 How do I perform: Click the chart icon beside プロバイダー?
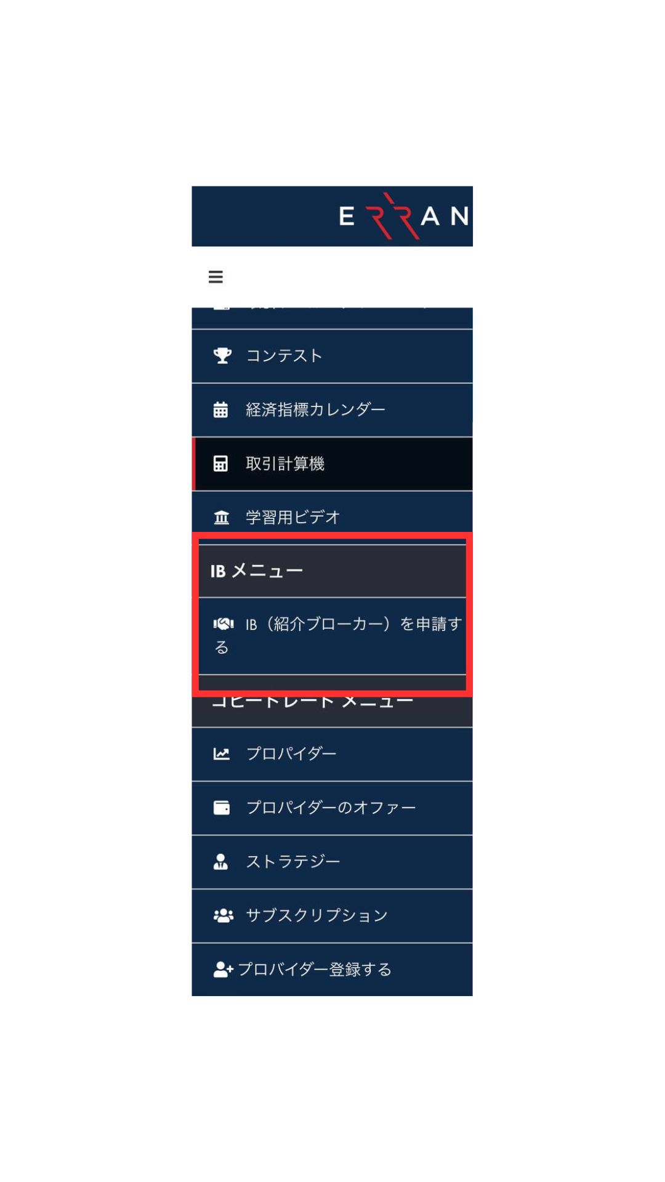tap(221, 754)
